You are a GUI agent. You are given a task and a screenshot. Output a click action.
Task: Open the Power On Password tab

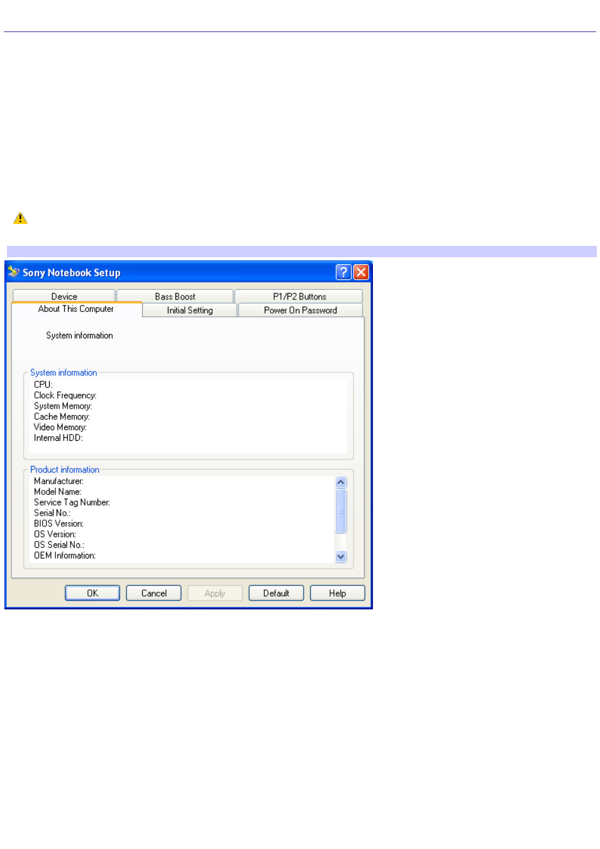301,310
